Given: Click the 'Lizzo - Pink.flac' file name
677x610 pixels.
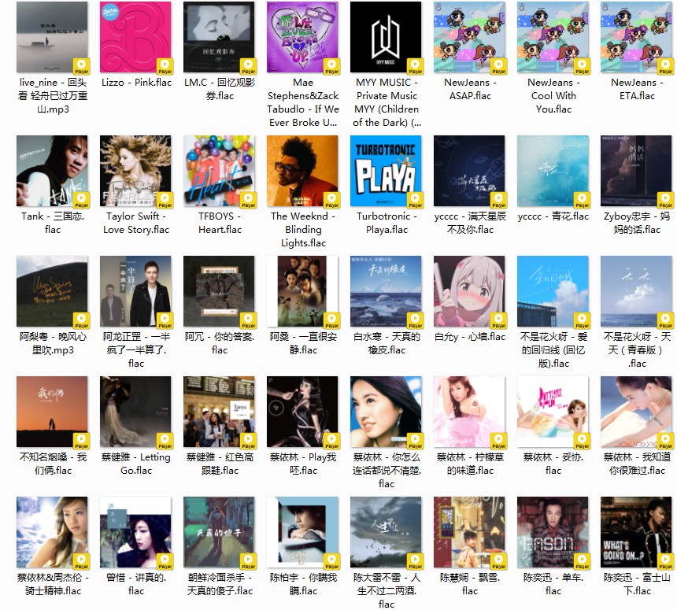Looking at the screenshot, I should (136, 83).
